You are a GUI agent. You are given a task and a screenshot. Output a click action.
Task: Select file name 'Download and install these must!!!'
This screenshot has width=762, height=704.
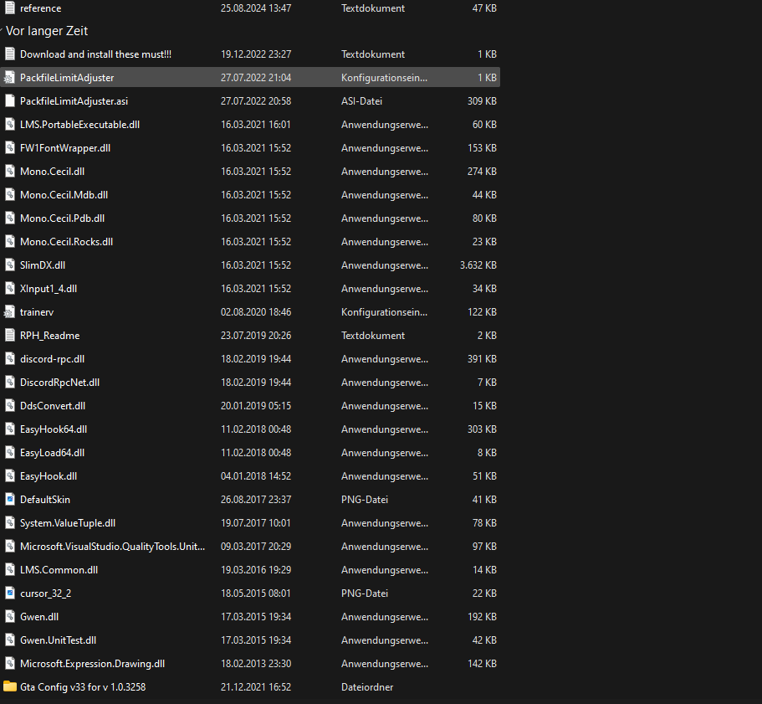click(95, 54)
